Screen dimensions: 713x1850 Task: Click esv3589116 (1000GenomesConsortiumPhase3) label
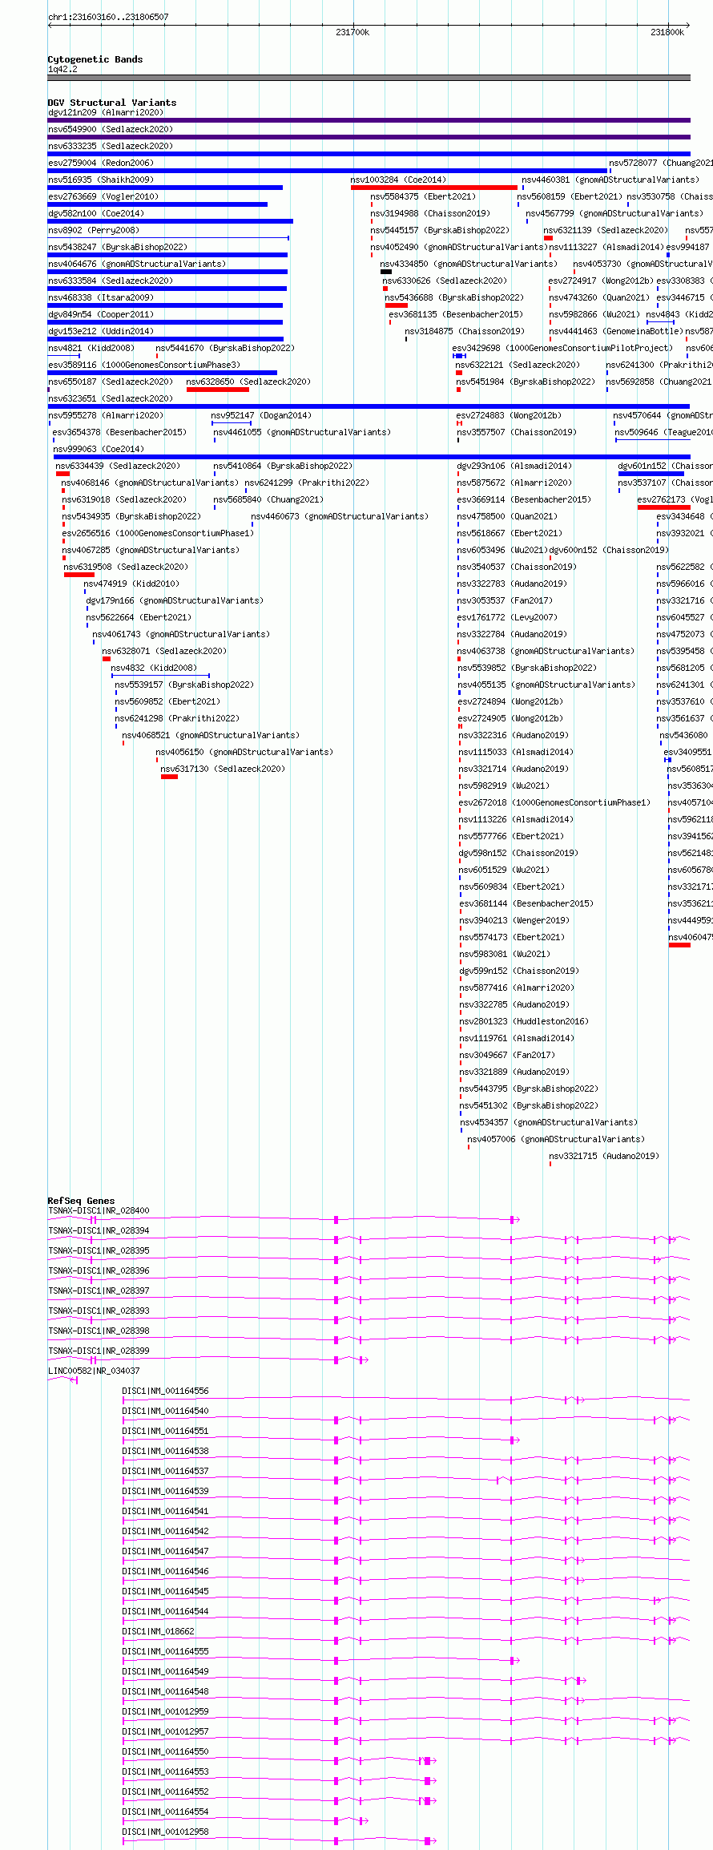pos(144,365)
